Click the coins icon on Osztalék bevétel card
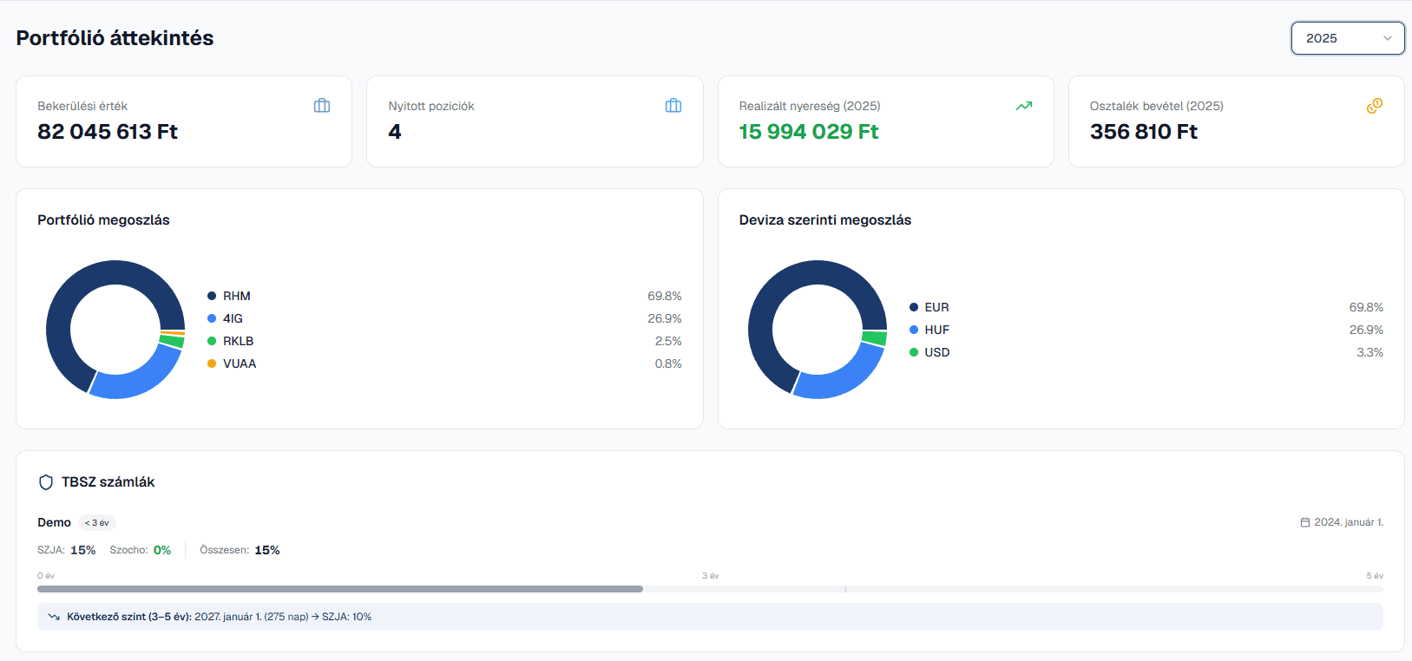This screenshot has height=661, width=1412. (1375, 106)
